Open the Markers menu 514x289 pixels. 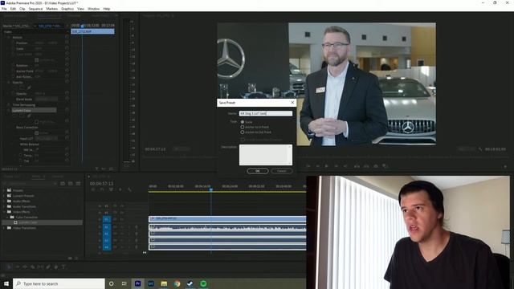51,9
